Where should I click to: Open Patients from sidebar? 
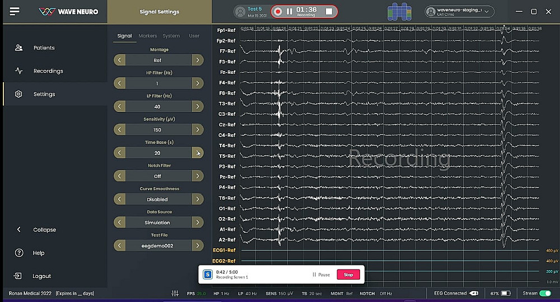click(44, 48)
